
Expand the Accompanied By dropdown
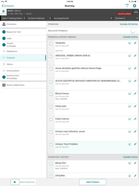(x=83, y=18)
